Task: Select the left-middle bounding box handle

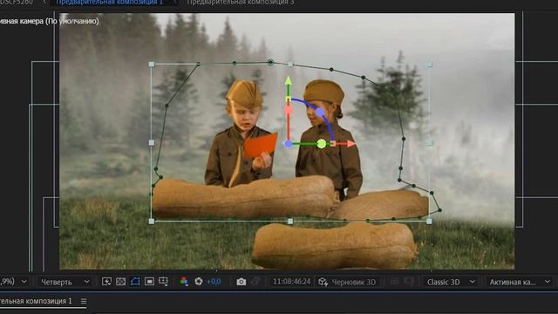Action: coord(152,143)
